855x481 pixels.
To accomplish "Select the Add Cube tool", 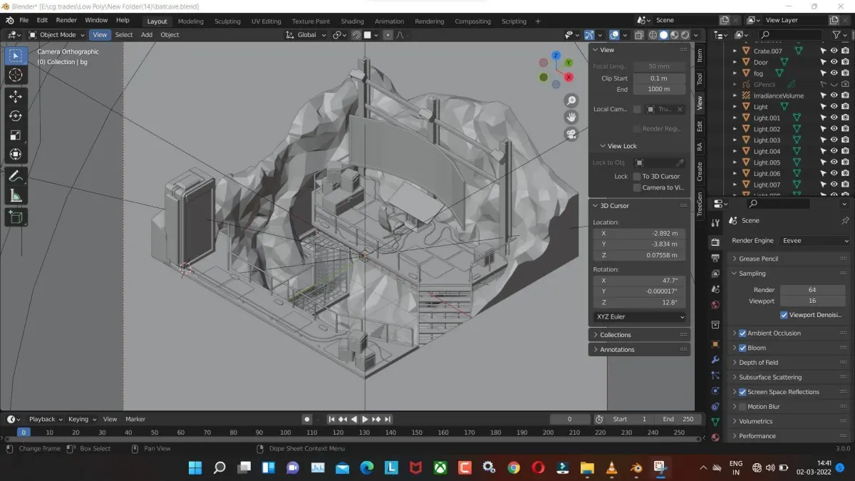I will [x=16, y=217].
